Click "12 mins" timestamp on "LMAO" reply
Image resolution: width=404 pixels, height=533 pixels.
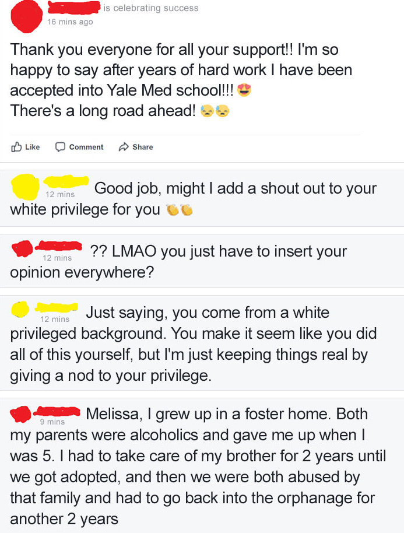pyautogui.click(x=57, y=258)
